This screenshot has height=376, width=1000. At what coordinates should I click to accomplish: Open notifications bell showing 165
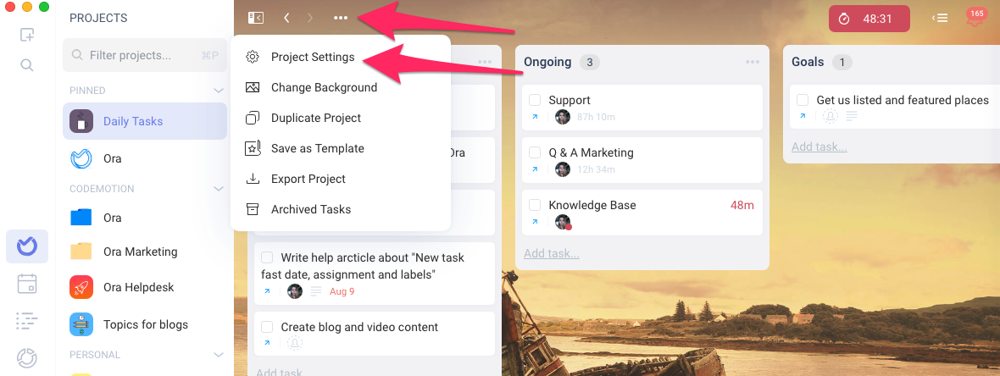click(975, 19)
